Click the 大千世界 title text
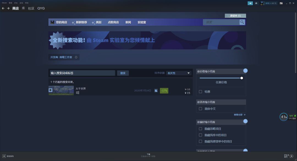Viewport: 297px width, 161px height. [81, 89]
